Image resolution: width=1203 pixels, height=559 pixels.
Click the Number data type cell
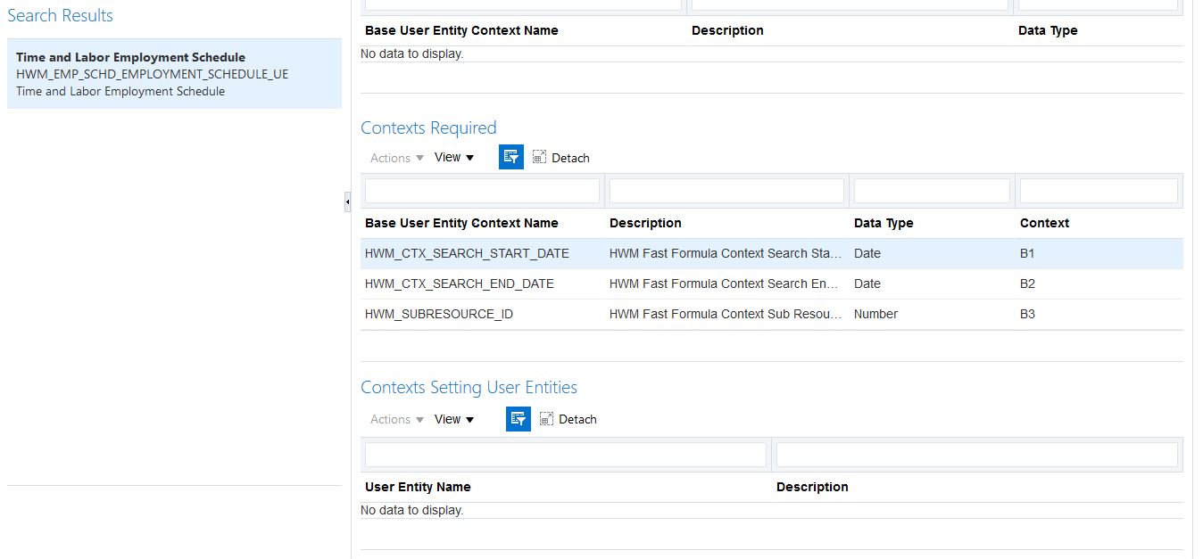click(875, 314)
